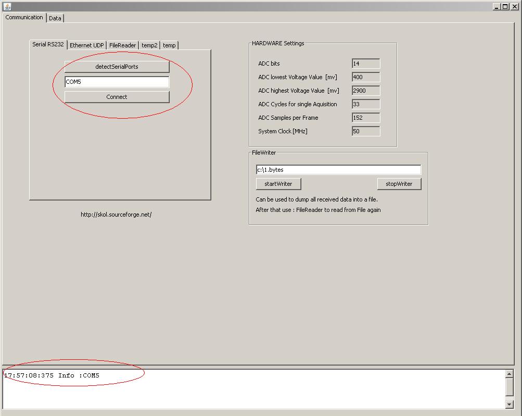Viewport: 522px width, 416px height.
Task: Switch to the FileReader tab
Action: 122,45
